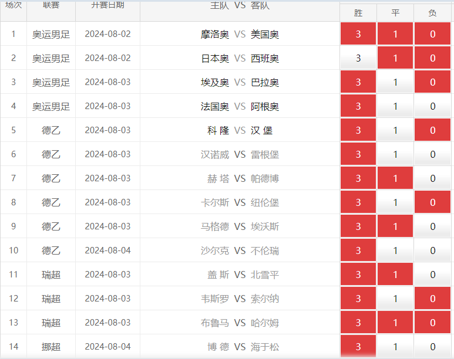The image size is (454, 359).
Task: Select win option 3 for 日本奥 VS 西班奥
Action: pos(358,58)
